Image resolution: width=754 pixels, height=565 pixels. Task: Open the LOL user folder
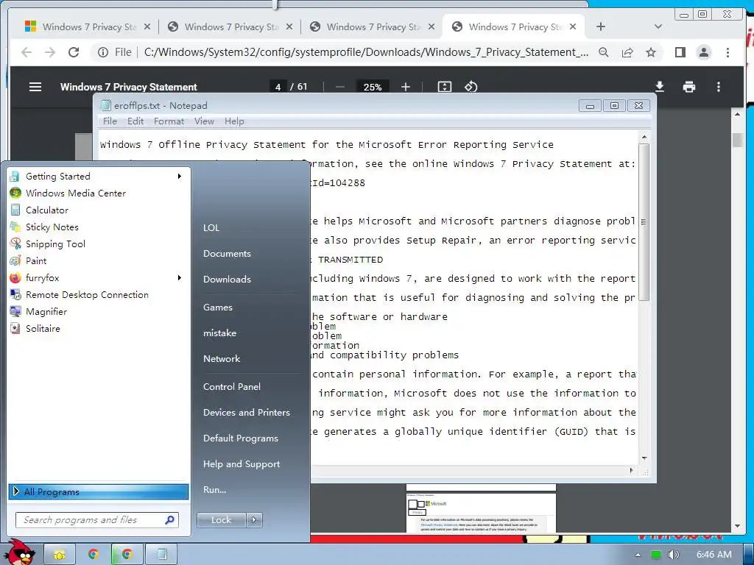[211, 228]
